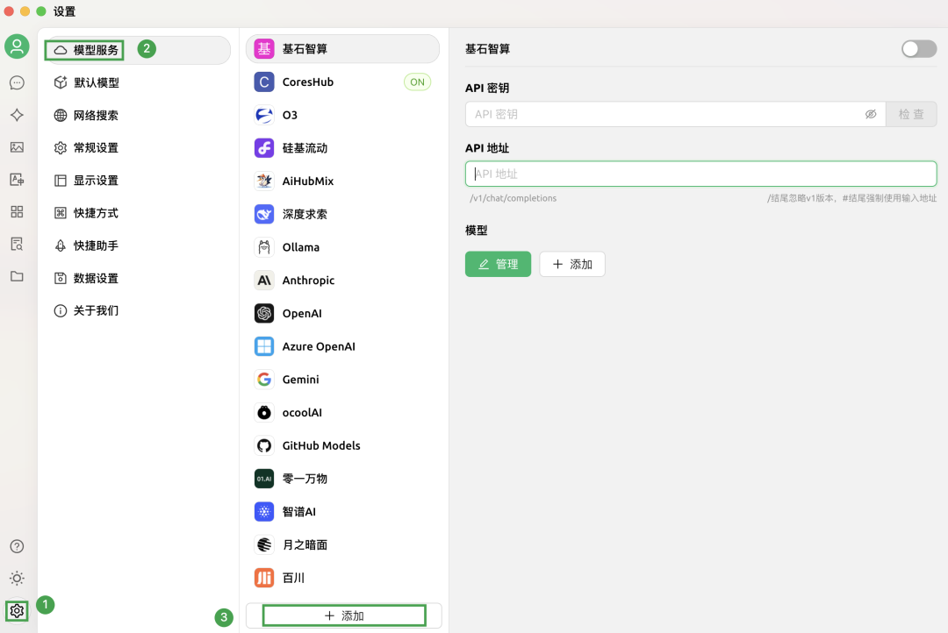Select the 深度求索 provider
The height and width of the screenshot is (633, 948).
click(342, 215)
